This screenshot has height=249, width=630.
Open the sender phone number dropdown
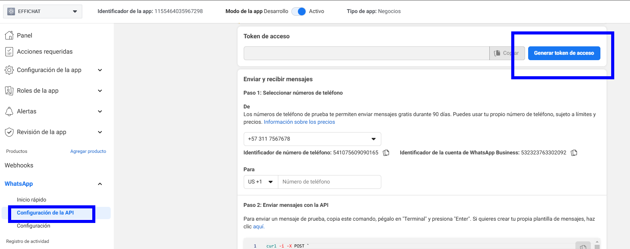(x=312, y=139)
